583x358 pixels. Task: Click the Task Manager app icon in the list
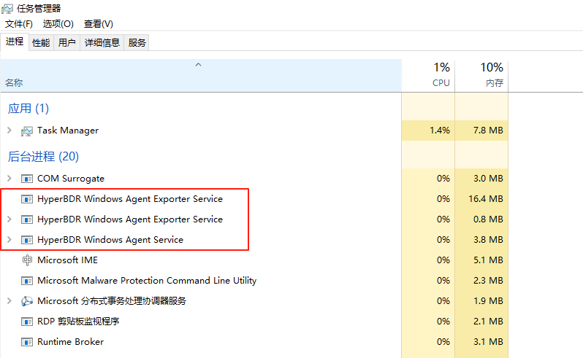tap(27, 131)
